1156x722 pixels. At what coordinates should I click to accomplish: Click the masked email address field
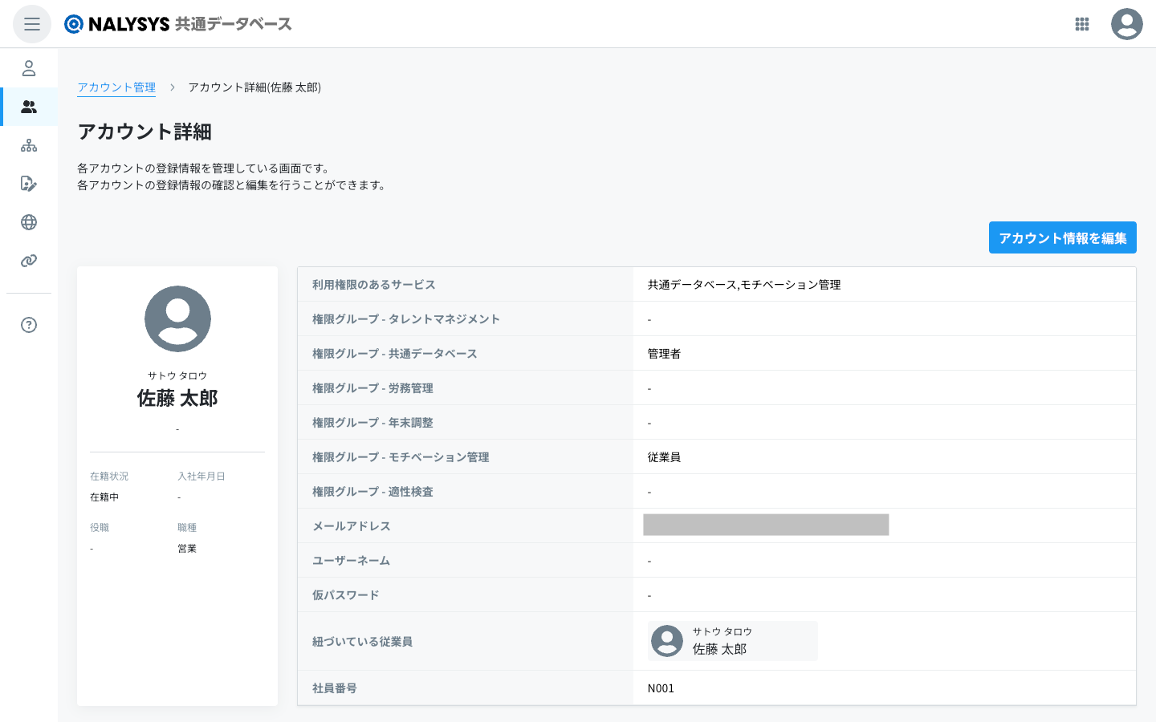pos(766,525)
